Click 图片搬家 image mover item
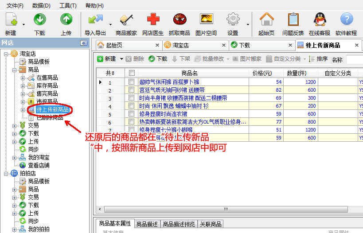This screenshot has width=363, height=233. pos(247,59)
